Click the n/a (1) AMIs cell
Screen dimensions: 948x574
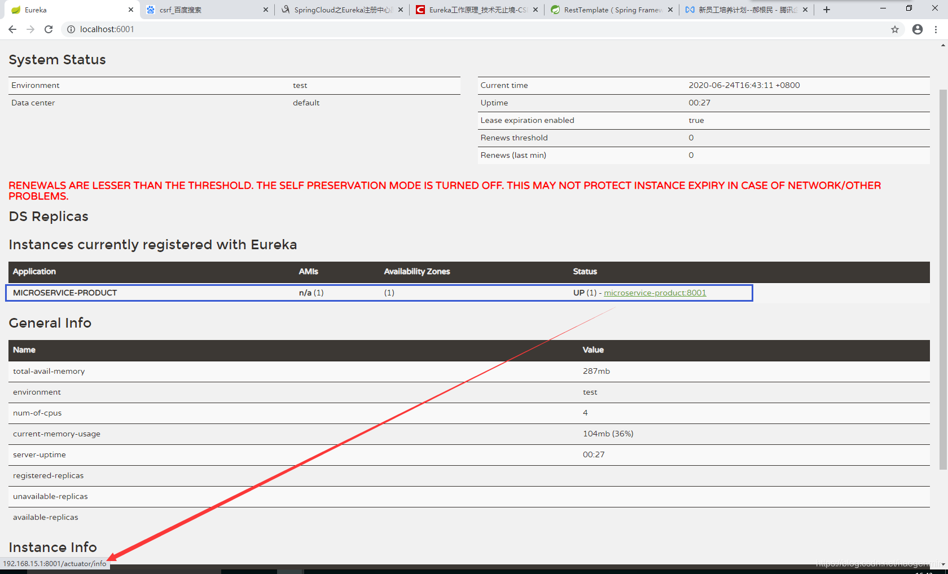point(311,293)
